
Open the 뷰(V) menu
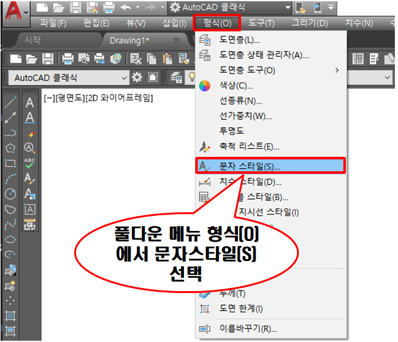click(x=136, y=23)
